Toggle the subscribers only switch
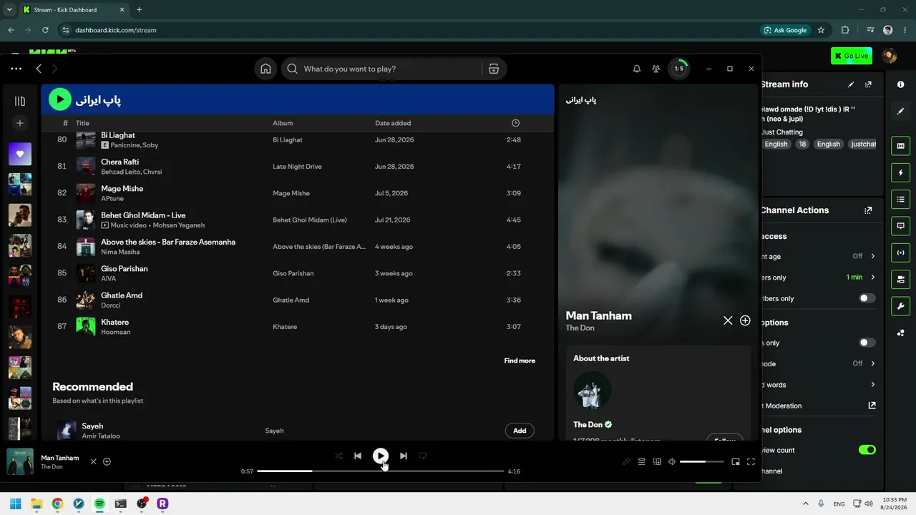The height and width of the screenshot is (515, 916). pos(867,298)
